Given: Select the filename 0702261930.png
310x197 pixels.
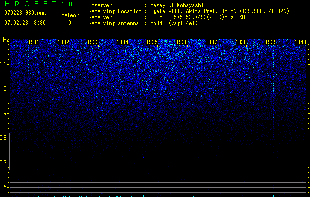Looking at the screenshot, I should pos(25,13).
